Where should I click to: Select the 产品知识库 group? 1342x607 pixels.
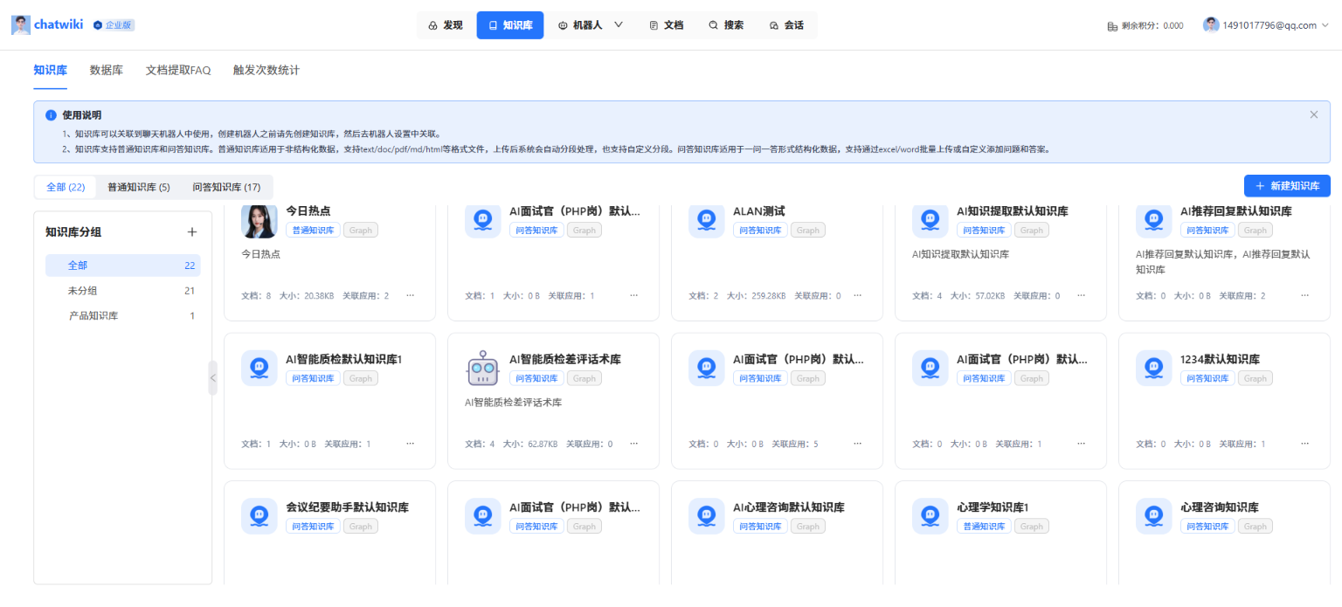93,315
